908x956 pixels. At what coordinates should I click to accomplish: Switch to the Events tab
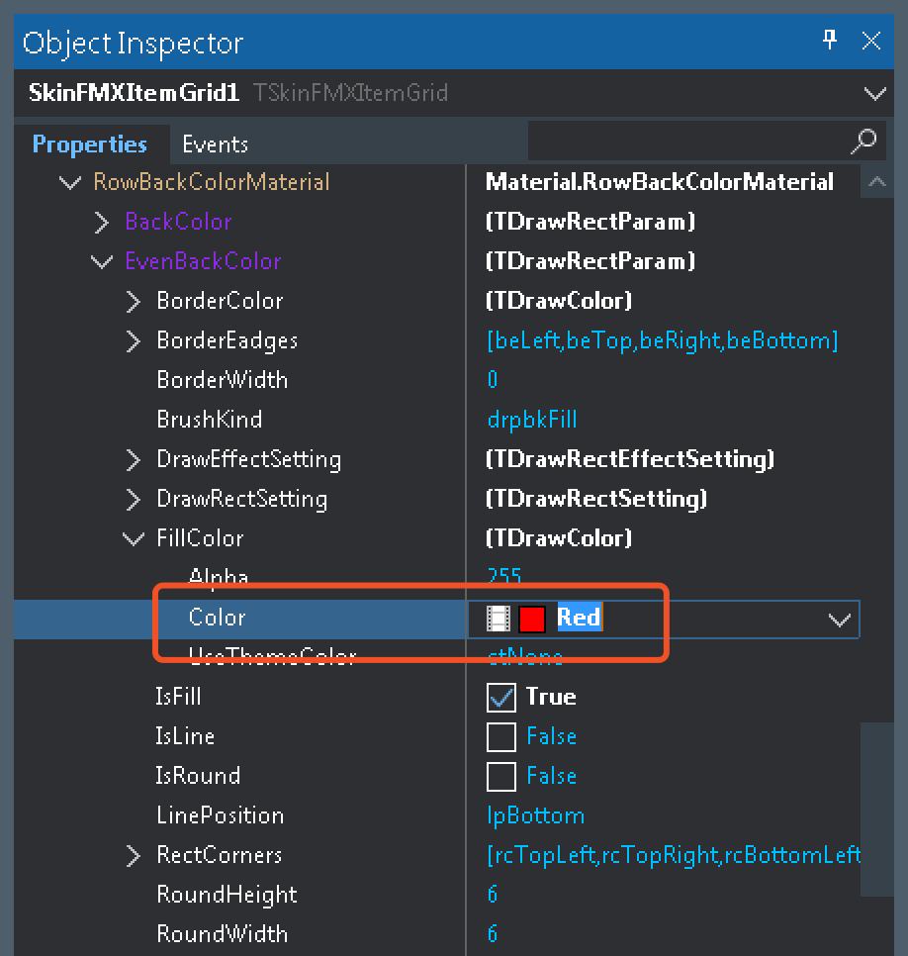pos(215,144)
